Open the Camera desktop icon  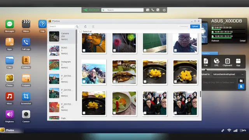click(x=26, y=114)
